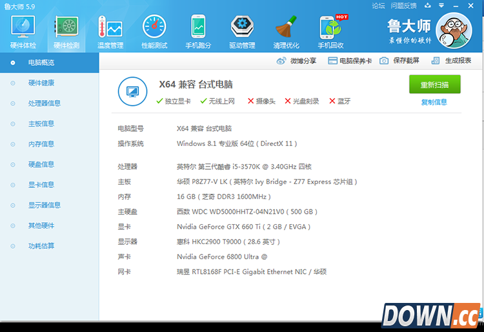Image resolution: width=484 pixels, height=332 pixels.
Task: Click 生成报表 text label
Action: (x=458, y=61)
